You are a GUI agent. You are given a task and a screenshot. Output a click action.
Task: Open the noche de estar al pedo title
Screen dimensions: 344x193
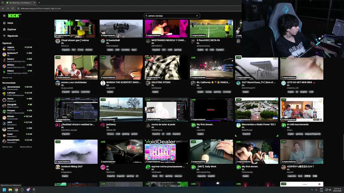[x=163, y=124]
